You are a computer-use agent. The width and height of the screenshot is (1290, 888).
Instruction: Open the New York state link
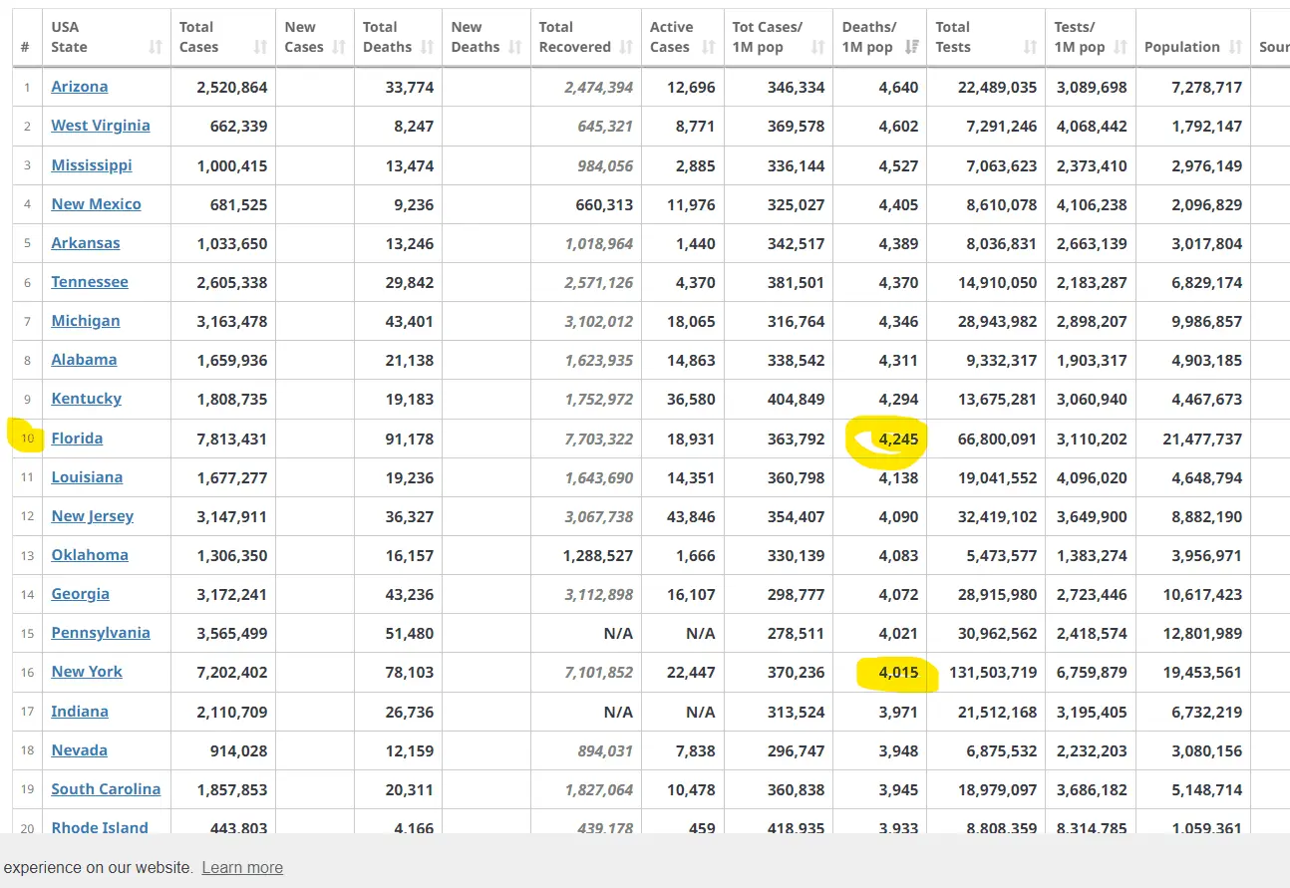(87, 672)
